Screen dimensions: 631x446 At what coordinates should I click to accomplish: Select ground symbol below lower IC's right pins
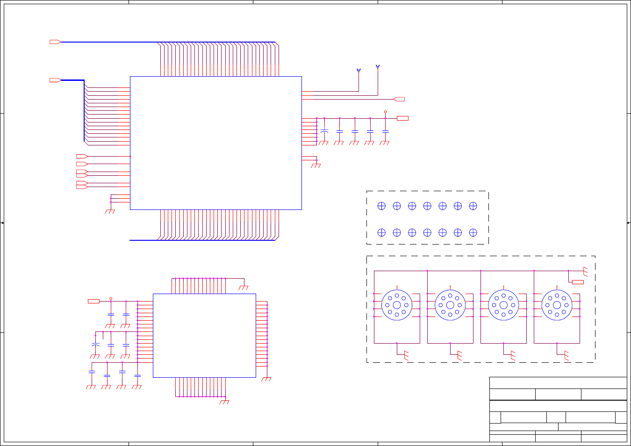point(266,380)
